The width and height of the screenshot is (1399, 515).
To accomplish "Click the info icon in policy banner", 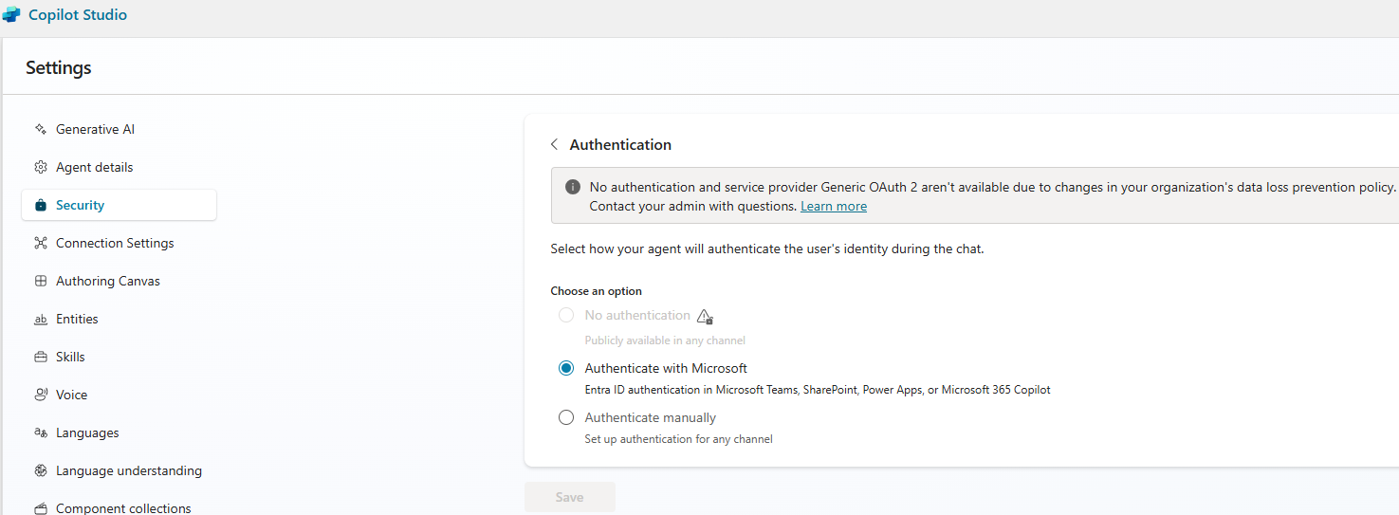I will (x=573, y=187).
